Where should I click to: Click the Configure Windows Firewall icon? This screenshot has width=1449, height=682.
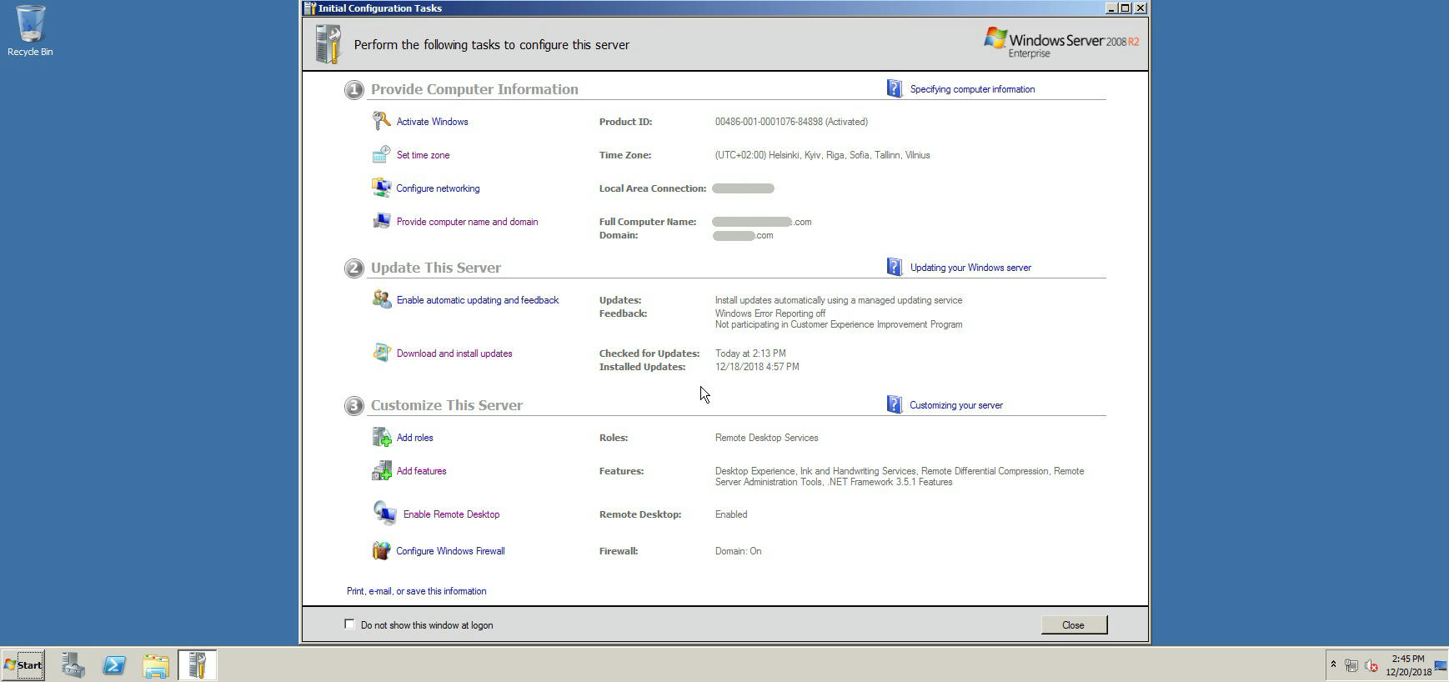(381, 551)
